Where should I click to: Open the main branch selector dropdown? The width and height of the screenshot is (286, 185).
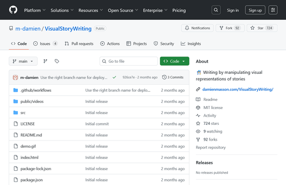[23, 61]
